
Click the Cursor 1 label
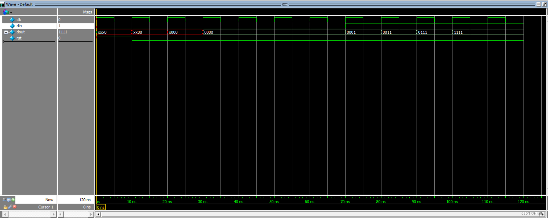point(46,207)
